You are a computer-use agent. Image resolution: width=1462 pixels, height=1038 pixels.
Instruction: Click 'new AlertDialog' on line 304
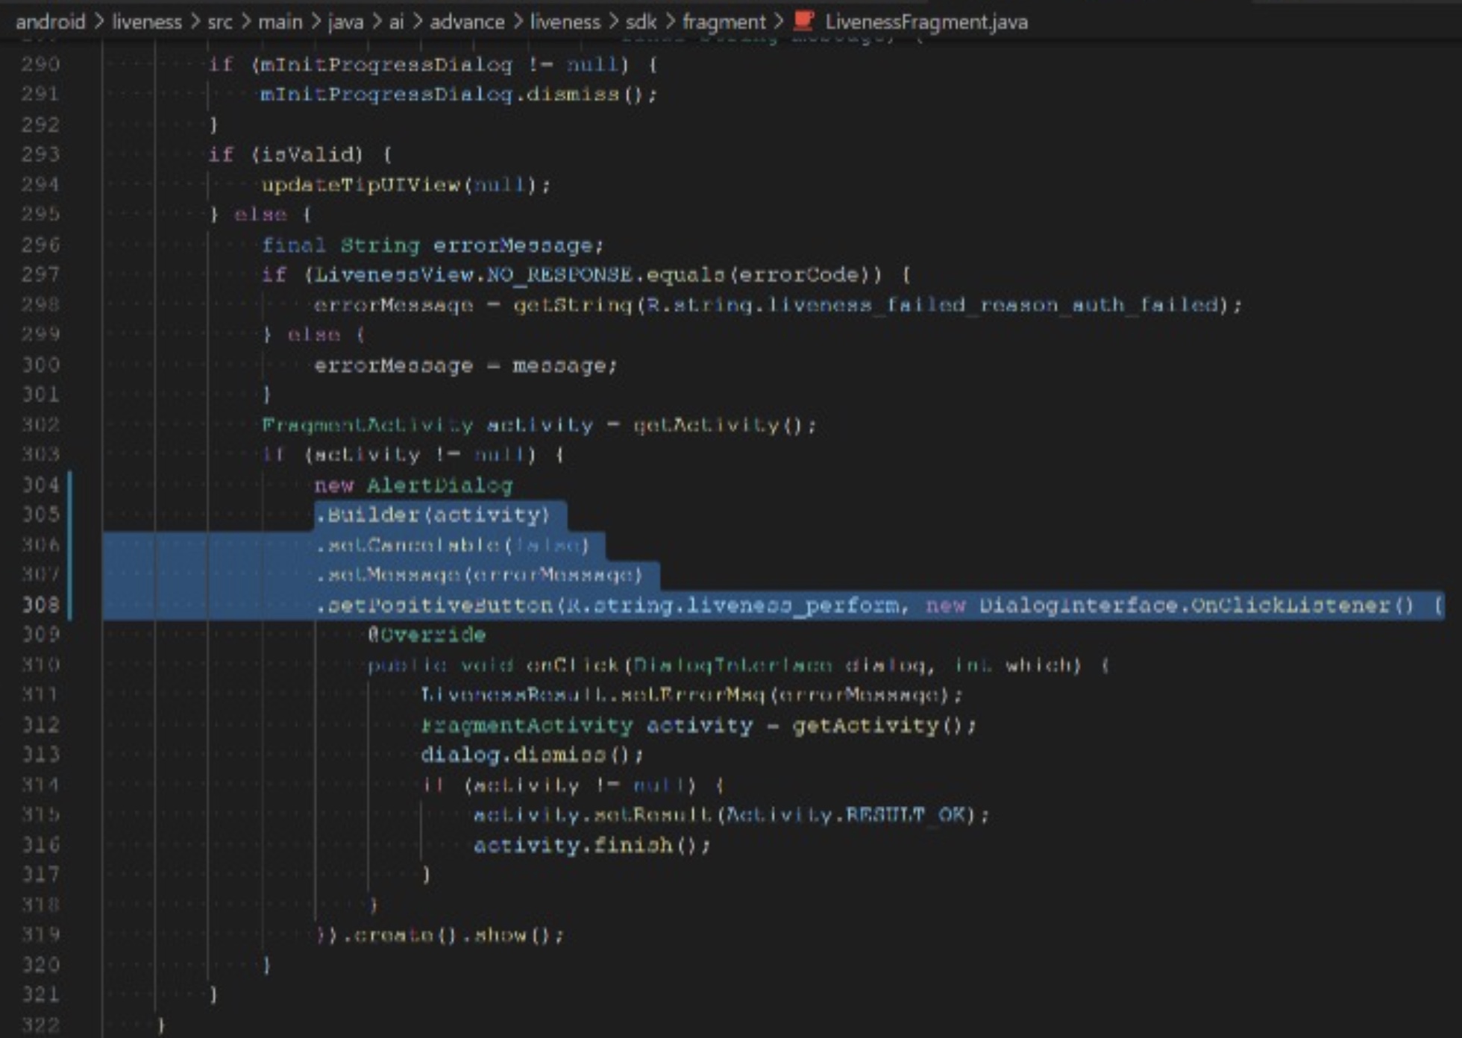pos(413,485)
